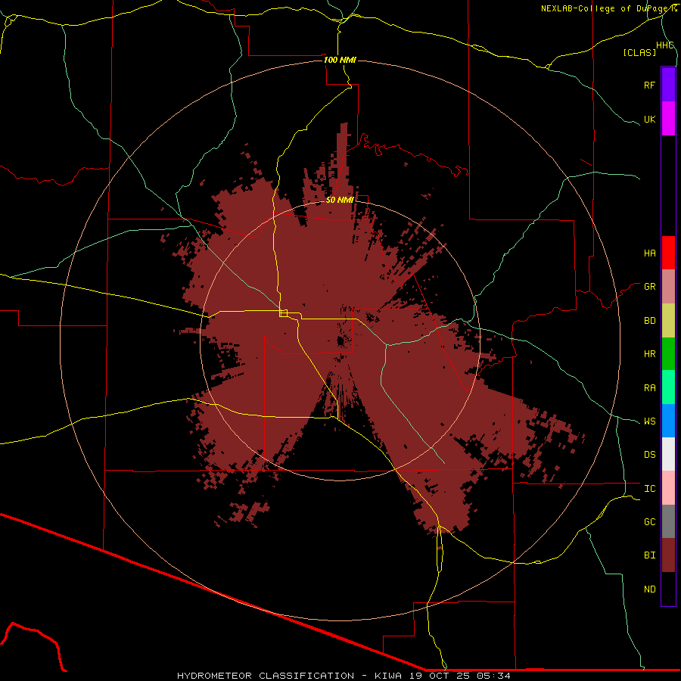Click the '50 NMI' range ring label
681x681 pixels.
point(340,200)
